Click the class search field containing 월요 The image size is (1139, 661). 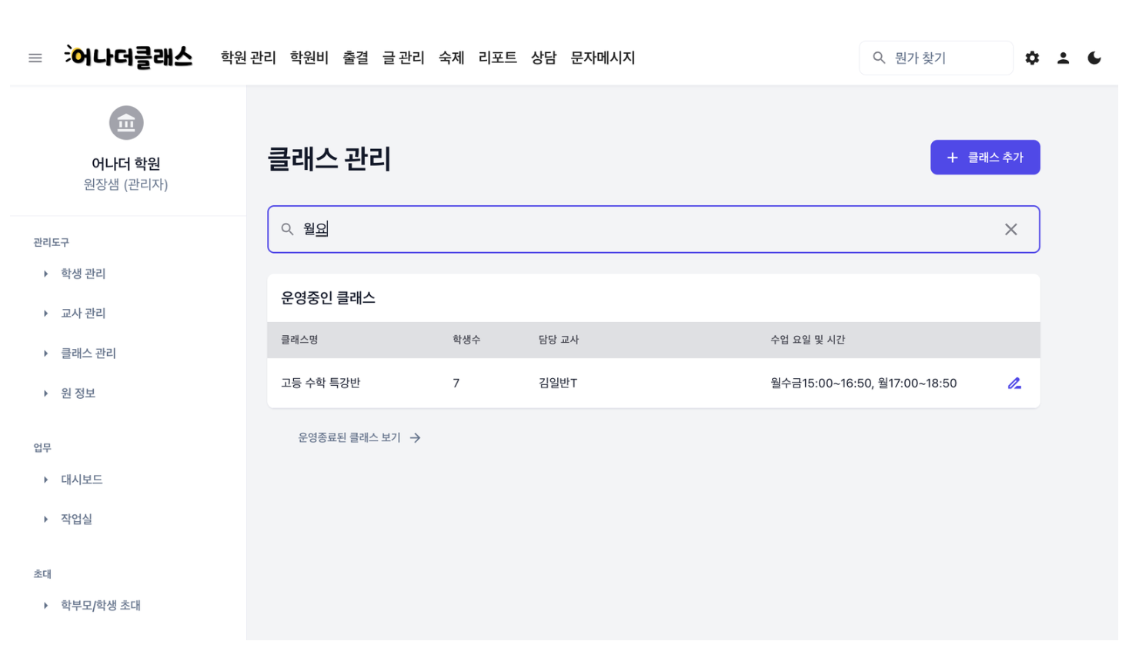point(653,229)
